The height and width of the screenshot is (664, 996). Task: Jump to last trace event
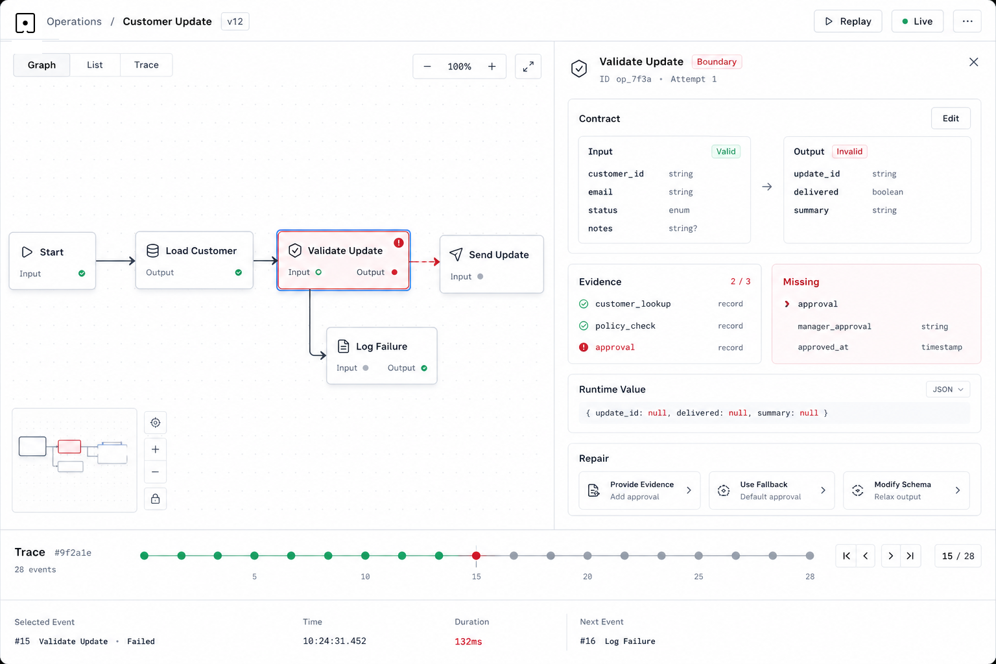point(910,556)
